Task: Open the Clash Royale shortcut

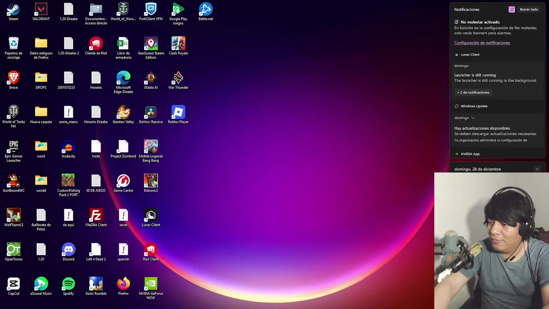Action: click(178, 46)
